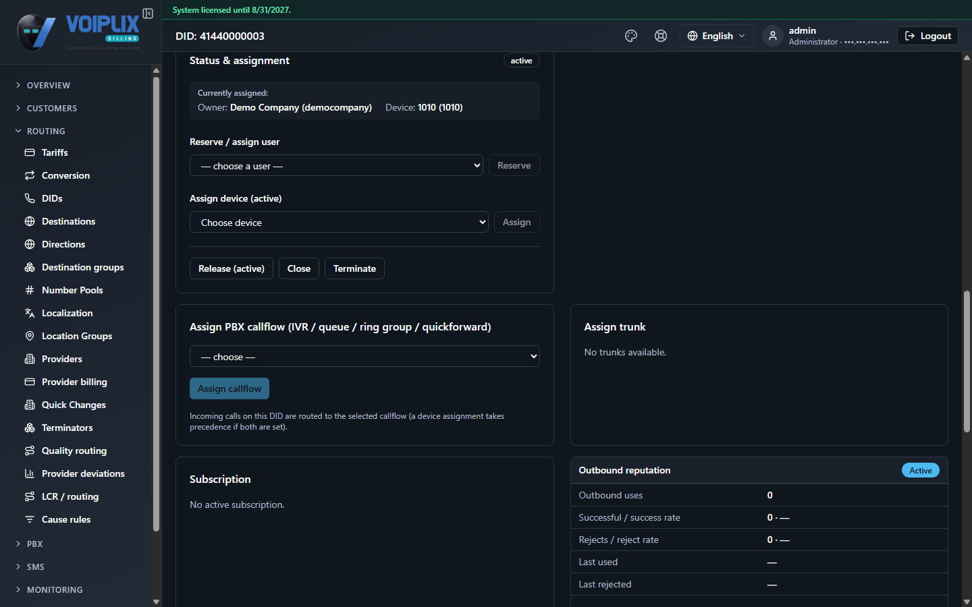
Task: Open the theme palette icon
Action: (x=631, y=36)
